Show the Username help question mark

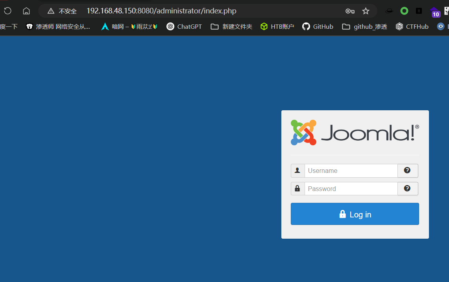click(407, 171)
